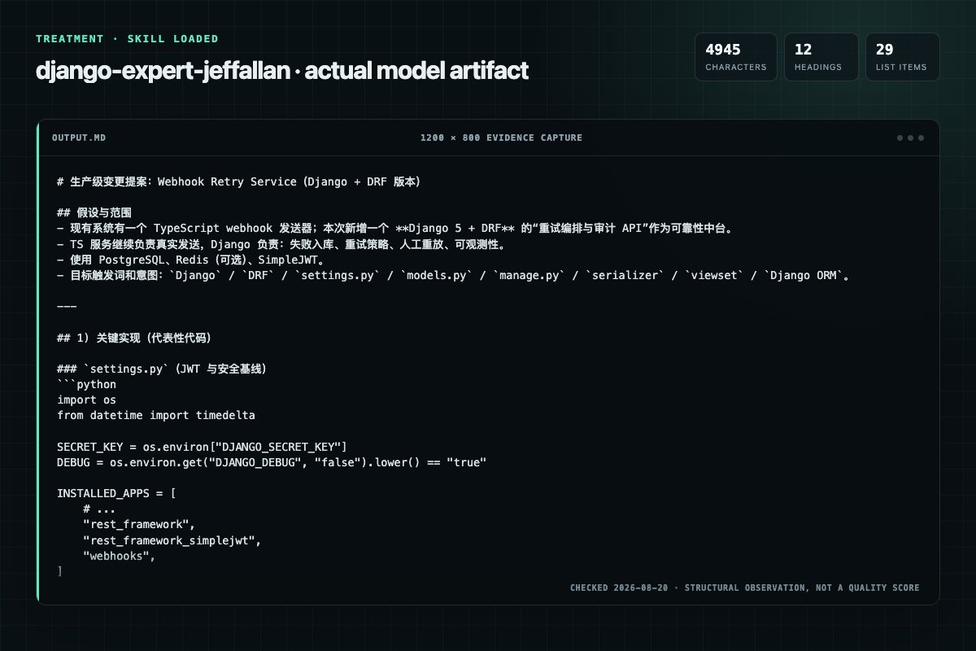Click the 'DEBUG = os.environ.get' line
Screen dimensions: 976x651
272,462
